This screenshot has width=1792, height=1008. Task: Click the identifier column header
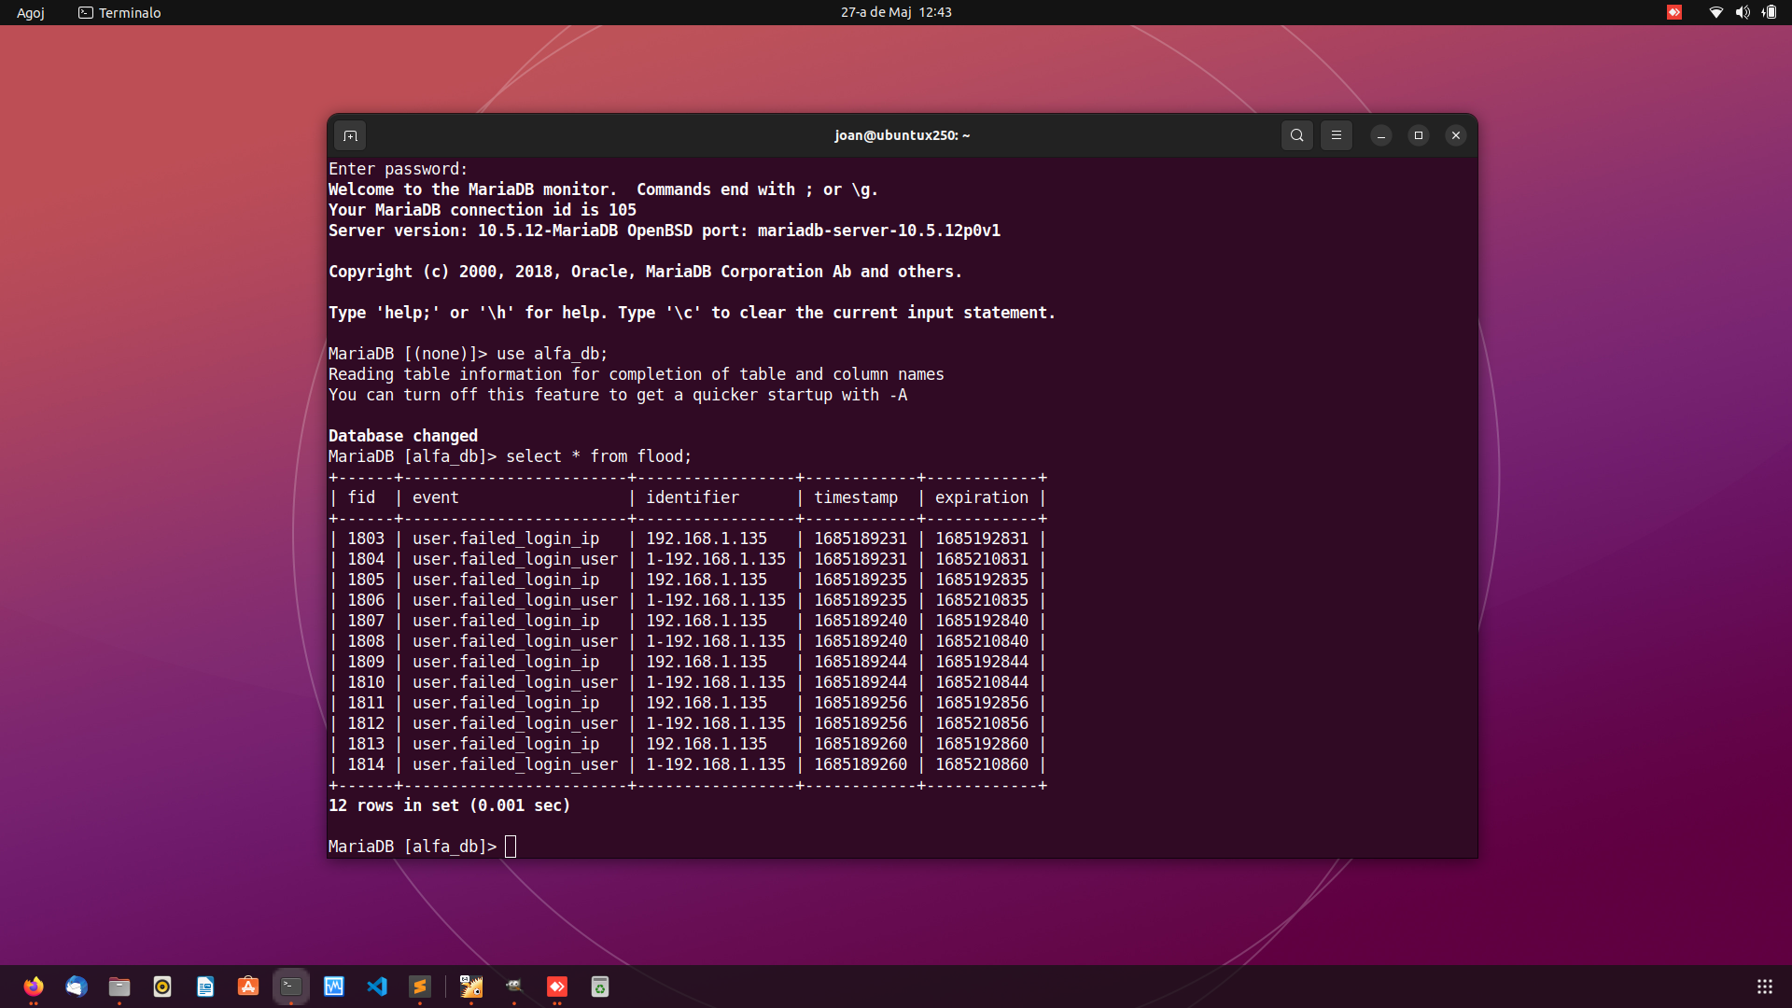[693, 497]
